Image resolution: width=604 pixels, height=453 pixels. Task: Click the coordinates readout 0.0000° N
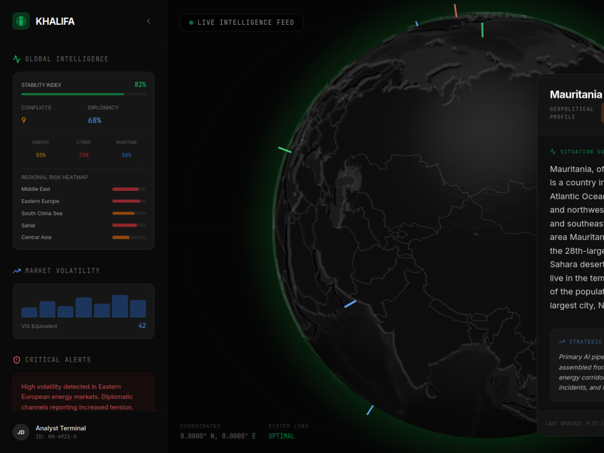point(218,436)
